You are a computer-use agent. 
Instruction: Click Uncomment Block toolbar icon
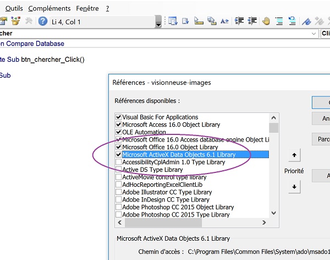(292, 21)
